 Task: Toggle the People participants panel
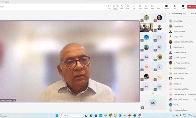click(x=115, y=6)
